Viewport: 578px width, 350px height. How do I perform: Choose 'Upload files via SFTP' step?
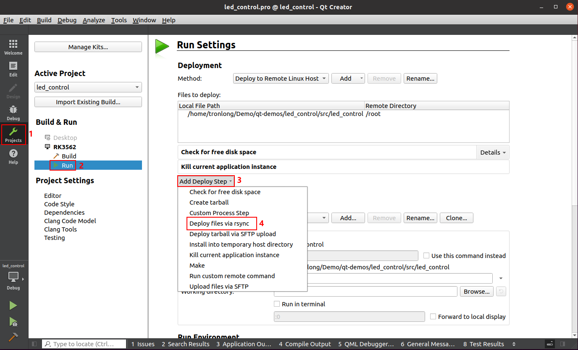click(219, 287)
